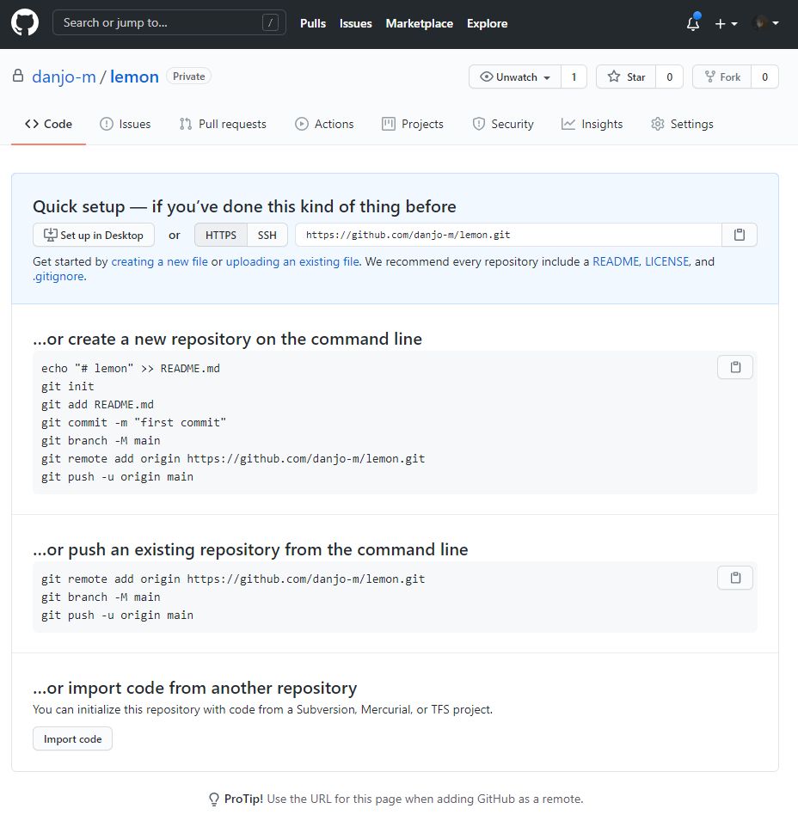Switch to the SSH protocol toggle
The image size is (798, 833).
(x=267, y=235)
